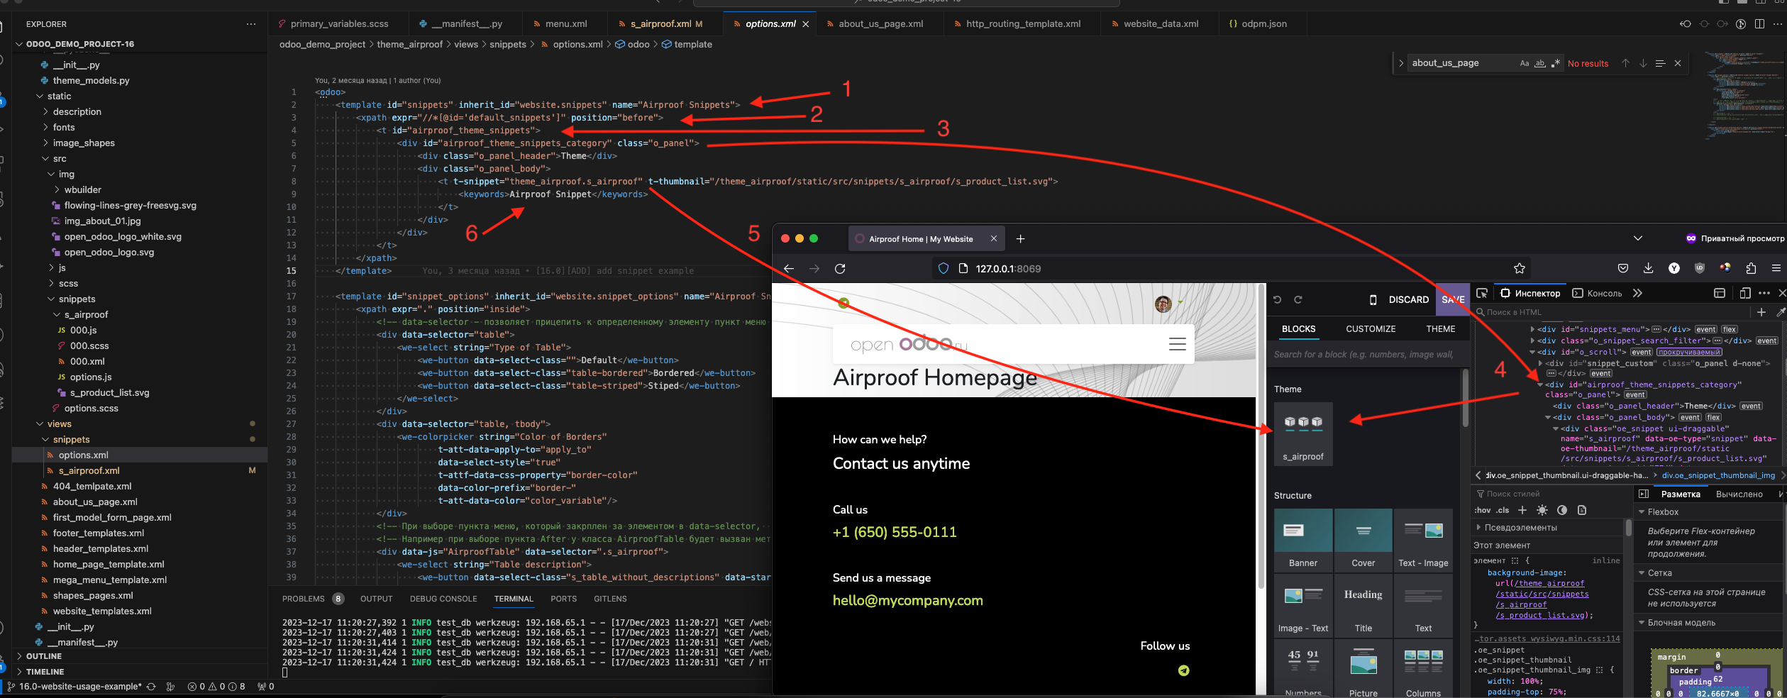
Task: Click add new rule plus icon in styles
Action: pos(1522,510)
